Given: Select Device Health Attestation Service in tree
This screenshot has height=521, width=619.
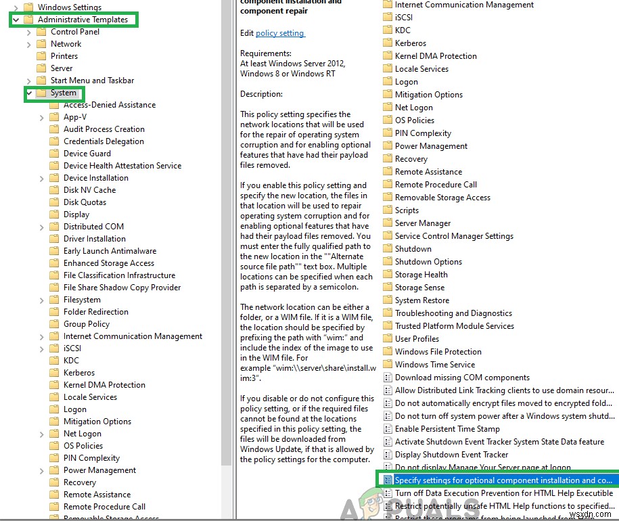Looking at the screenshot, I should click(x=122, y=166).
